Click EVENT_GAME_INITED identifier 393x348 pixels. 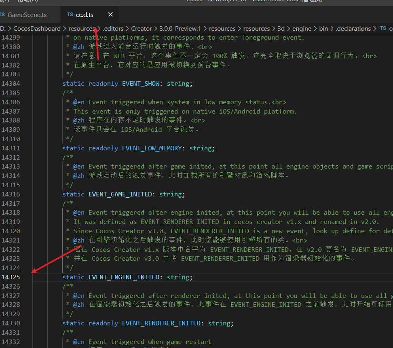click(120, 194)
